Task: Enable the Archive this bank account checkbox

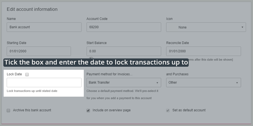Action: tap(8, 110)
